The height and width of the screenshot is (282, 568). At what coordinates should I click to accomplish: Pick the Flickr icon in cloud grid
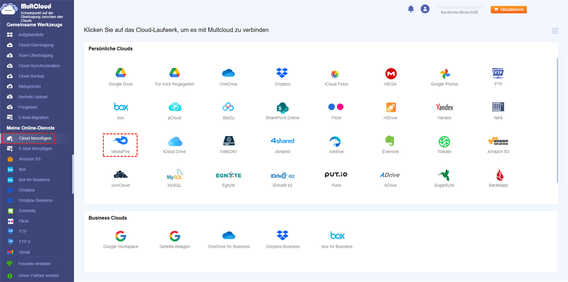click(x=336, y=107)
